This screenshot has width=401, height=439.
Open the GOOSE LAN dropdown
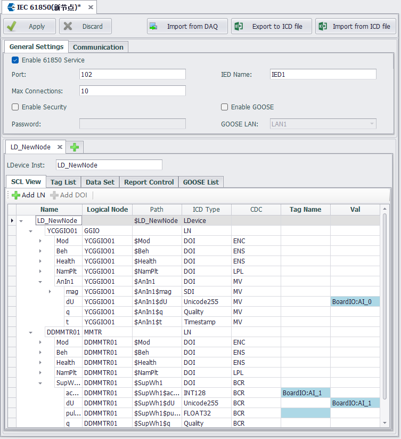(372, 124)
